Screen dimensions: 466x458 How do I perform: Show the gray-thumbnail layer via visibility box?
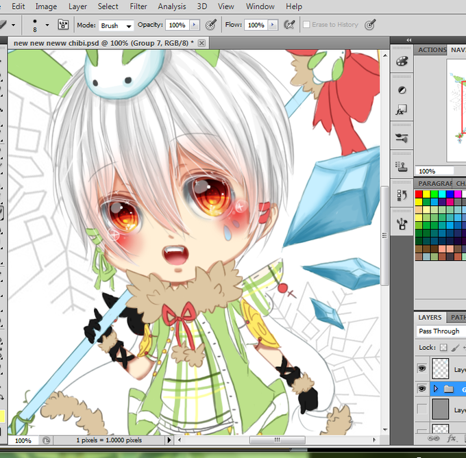pos(421,409)
